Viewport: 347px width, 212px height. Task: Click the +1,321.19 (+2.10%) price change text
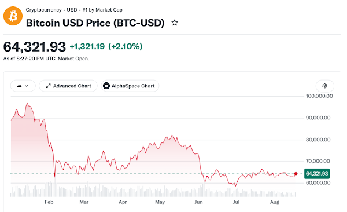[106, 46]
